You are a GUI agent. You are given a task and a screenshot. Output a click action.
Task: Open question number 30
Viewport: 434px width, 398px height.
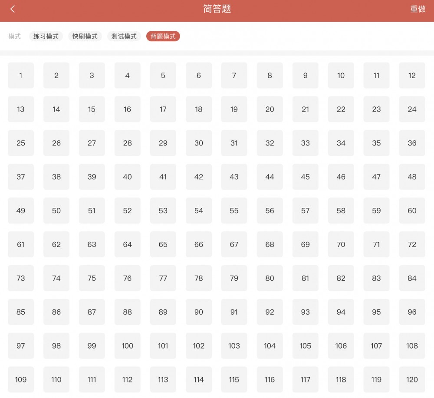tap(199, 143)
